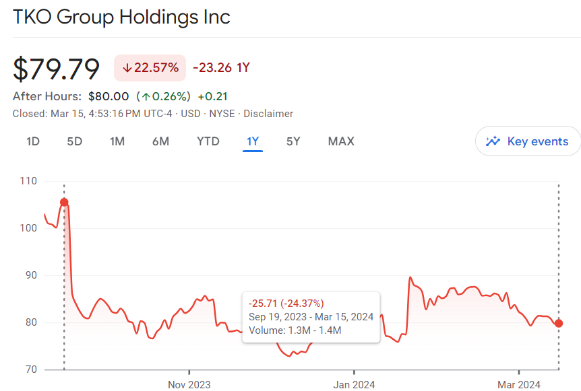Click the green after-hours up arrow

pyautogui.click(x=146, y=97)
